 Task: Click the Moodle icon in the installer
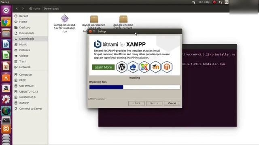coord(155,67)
